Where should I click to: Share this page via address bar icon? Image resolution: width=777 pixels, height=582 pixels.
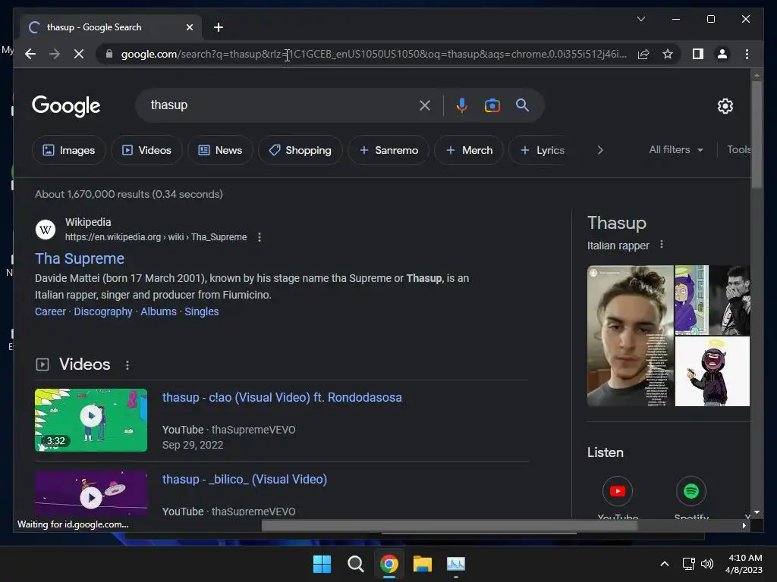(x=643, y=54)
